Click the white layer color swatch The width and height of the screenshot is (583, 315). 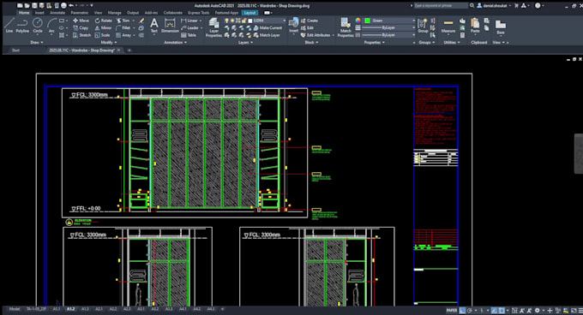click(250, 21)
